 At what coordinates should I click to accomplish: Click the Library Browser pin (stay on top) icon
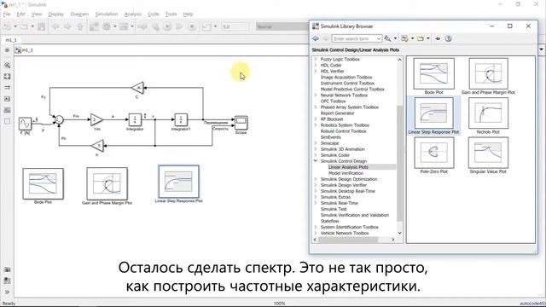coord(438,38)
